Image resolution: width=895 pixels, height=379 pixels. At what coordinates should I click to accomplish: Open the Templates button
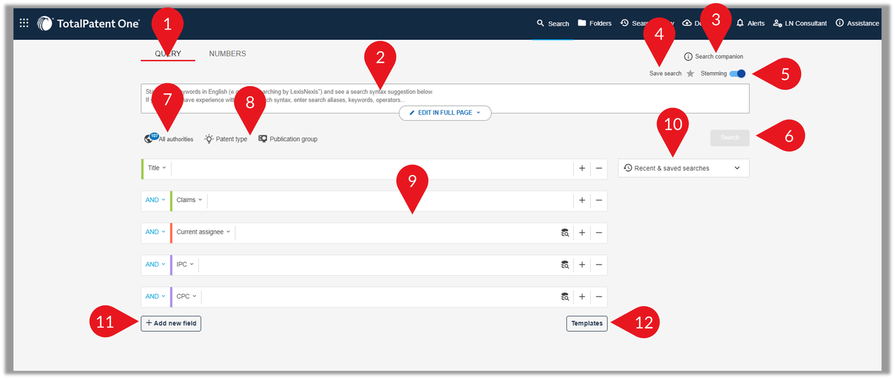(x=587, y=324)
